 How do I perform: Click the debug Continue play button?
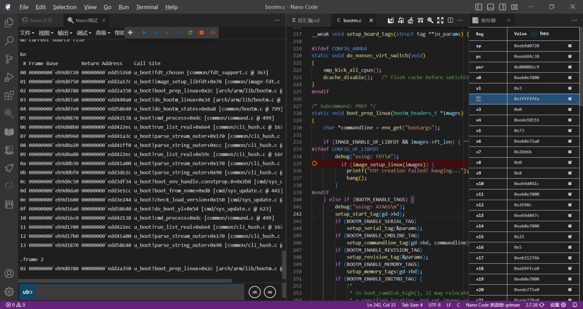pos(144,33)
